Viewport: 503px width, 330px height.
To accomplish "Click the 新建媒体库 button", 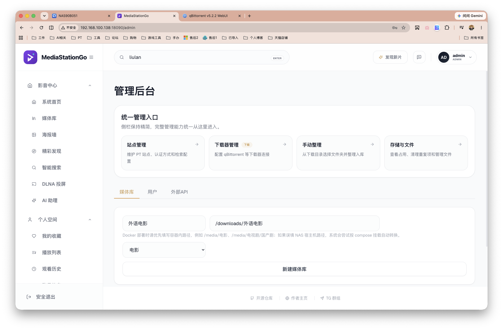I will tap(294, 269).
